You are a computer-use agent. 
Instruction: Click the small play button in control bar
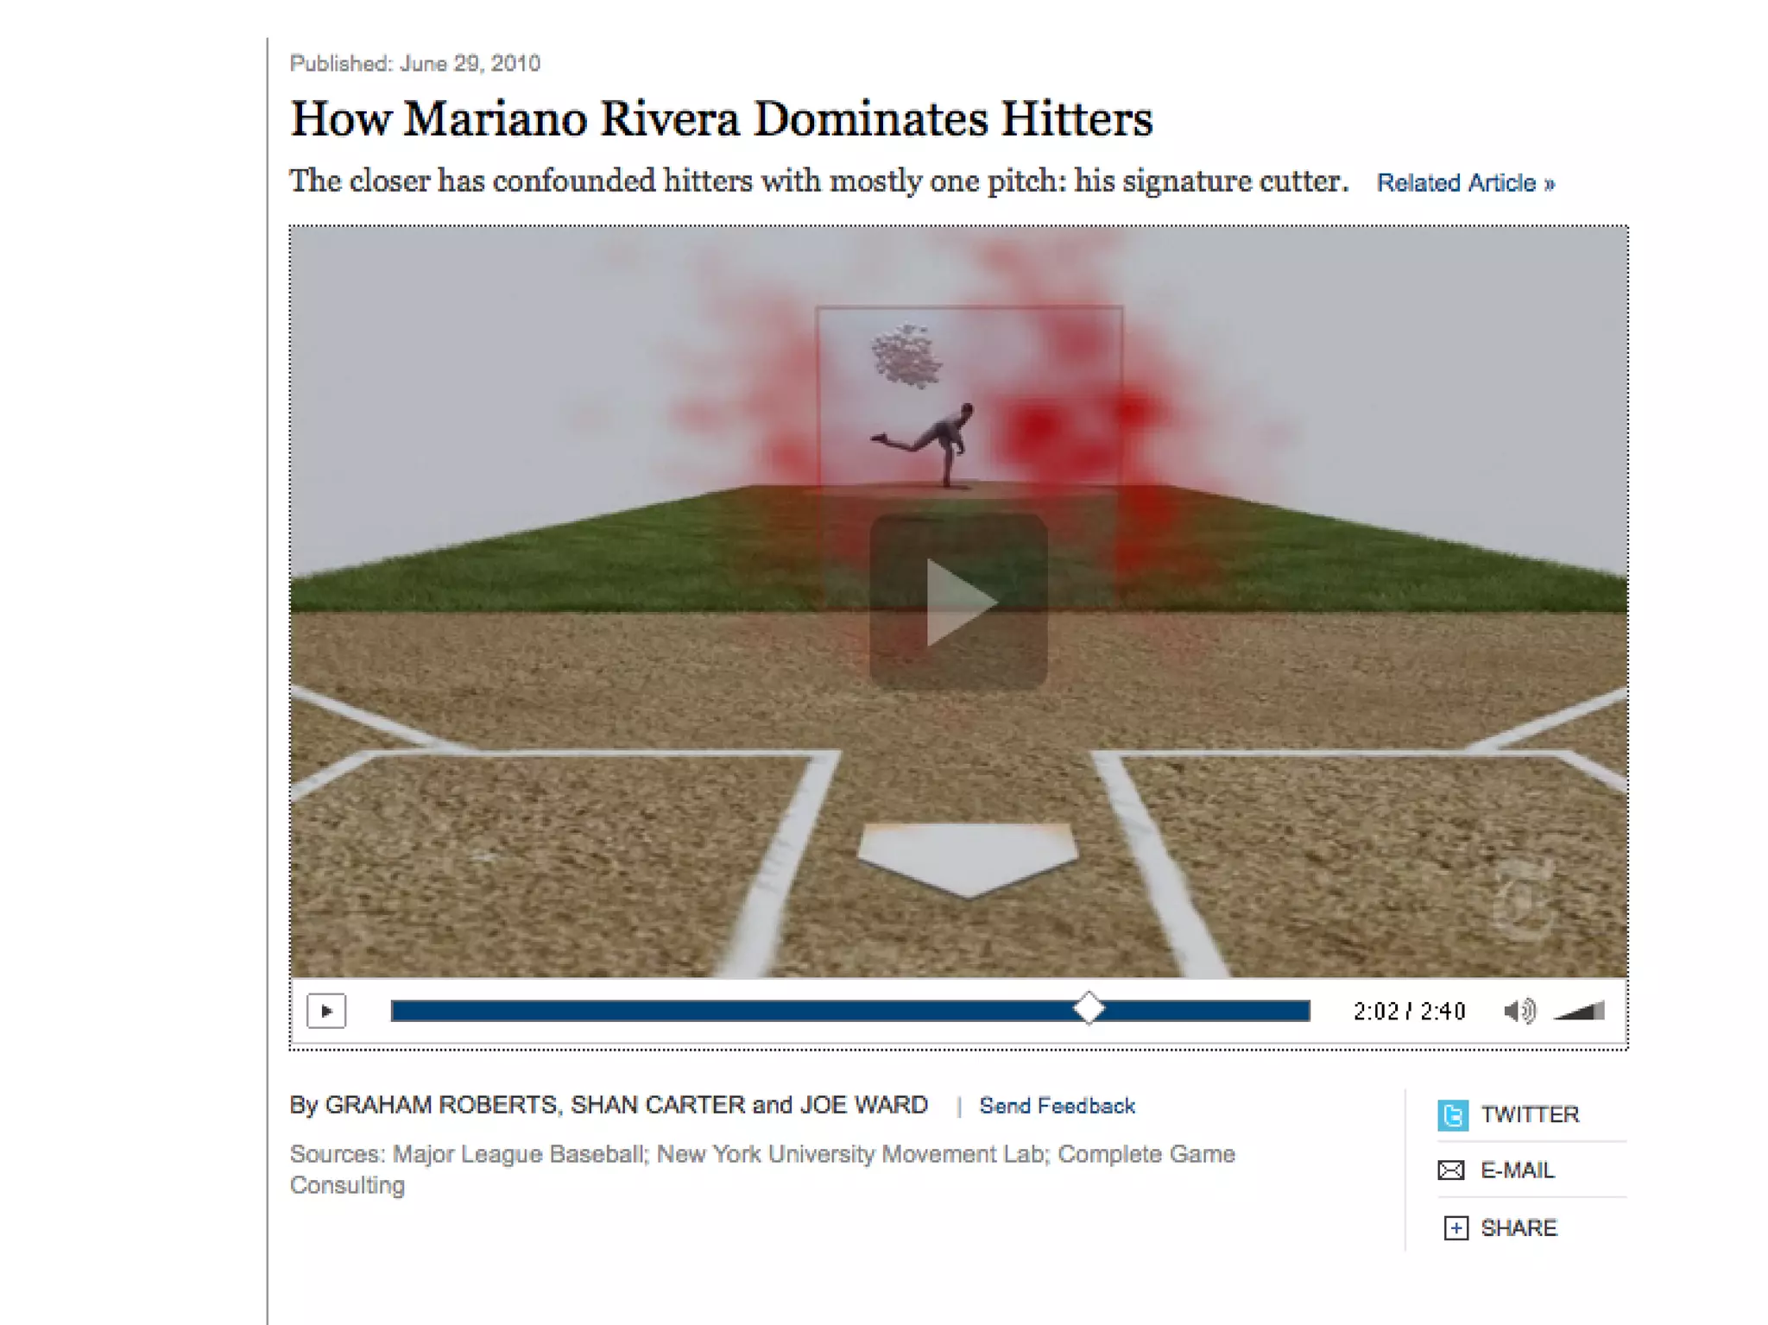(326, 1011)
